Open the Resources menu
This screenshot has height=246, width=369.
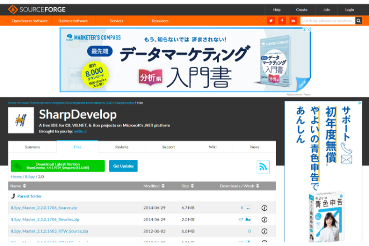pos(160,21)
